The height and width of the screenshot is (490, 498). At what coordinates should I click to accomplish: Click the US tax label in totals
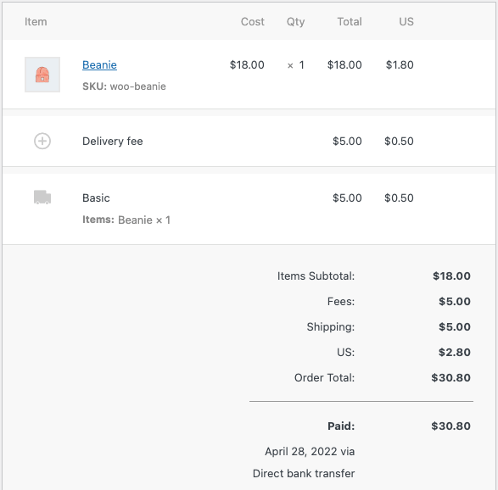tap(346, 353)
